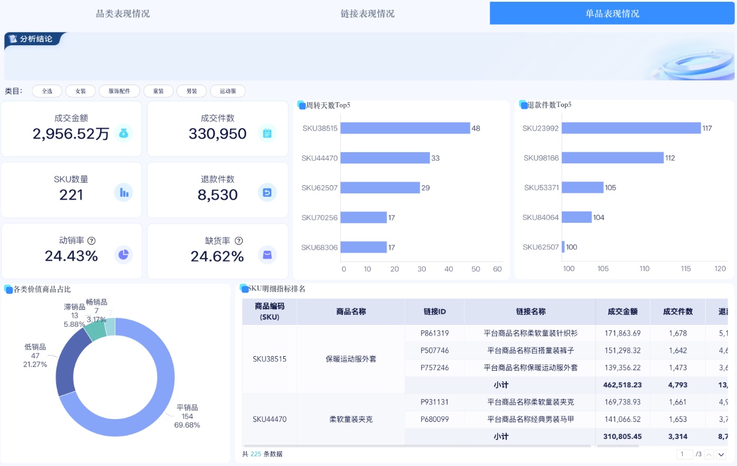Click the refund arrow icon on 退款件数 card
Image resolution: width=737 pixels, height=466 pixels.
tap(267, 192)
